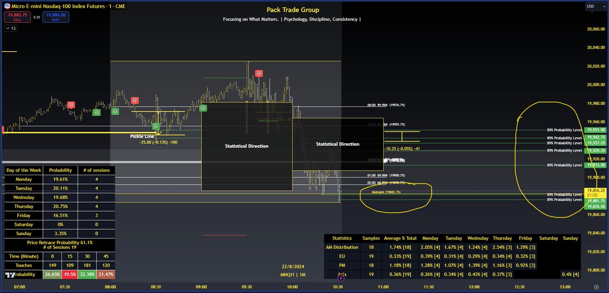Click the -25.00 (-0.13%) -100 measurement text
Image resolution: width=609 pixels, height=293 pixels.
coord(158,143)
